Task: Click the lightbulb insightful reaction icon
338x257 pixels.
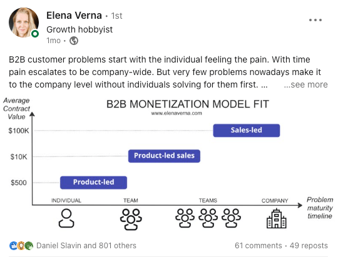Action: click(x=21, y=246)
